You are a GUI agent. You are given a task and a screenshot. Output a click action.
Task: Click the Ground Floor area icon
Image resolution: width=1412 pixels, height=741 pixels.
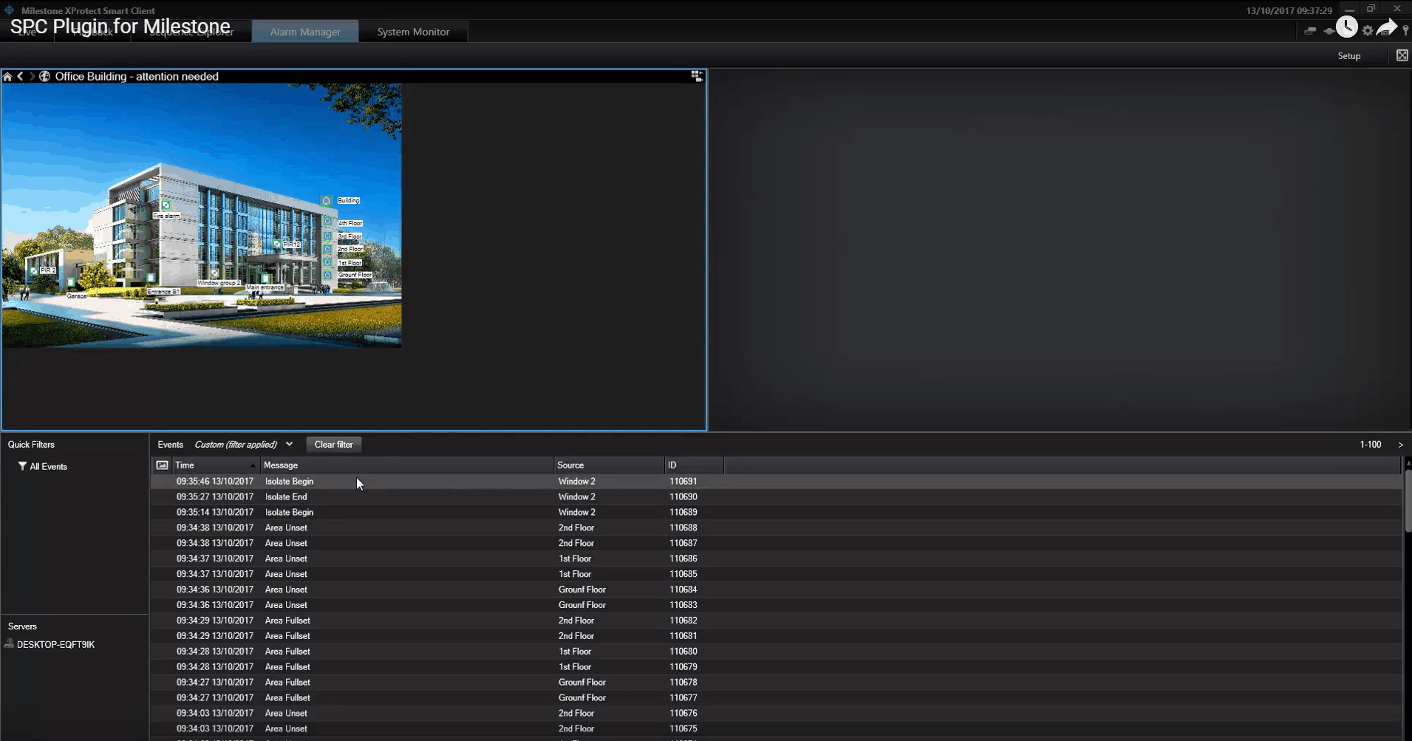(x=327, y=275)
